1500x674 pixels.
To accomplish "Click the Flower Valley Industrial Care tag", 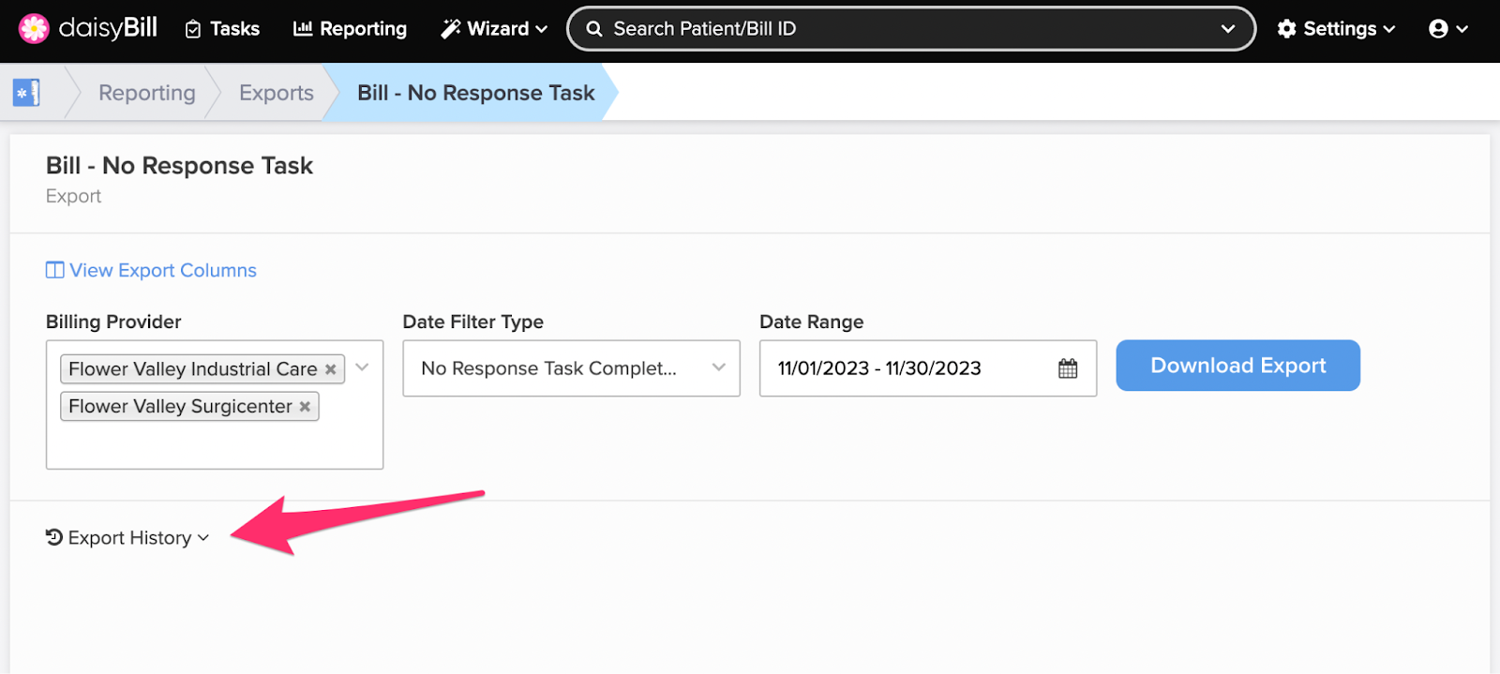I will (x=202, y=369).
